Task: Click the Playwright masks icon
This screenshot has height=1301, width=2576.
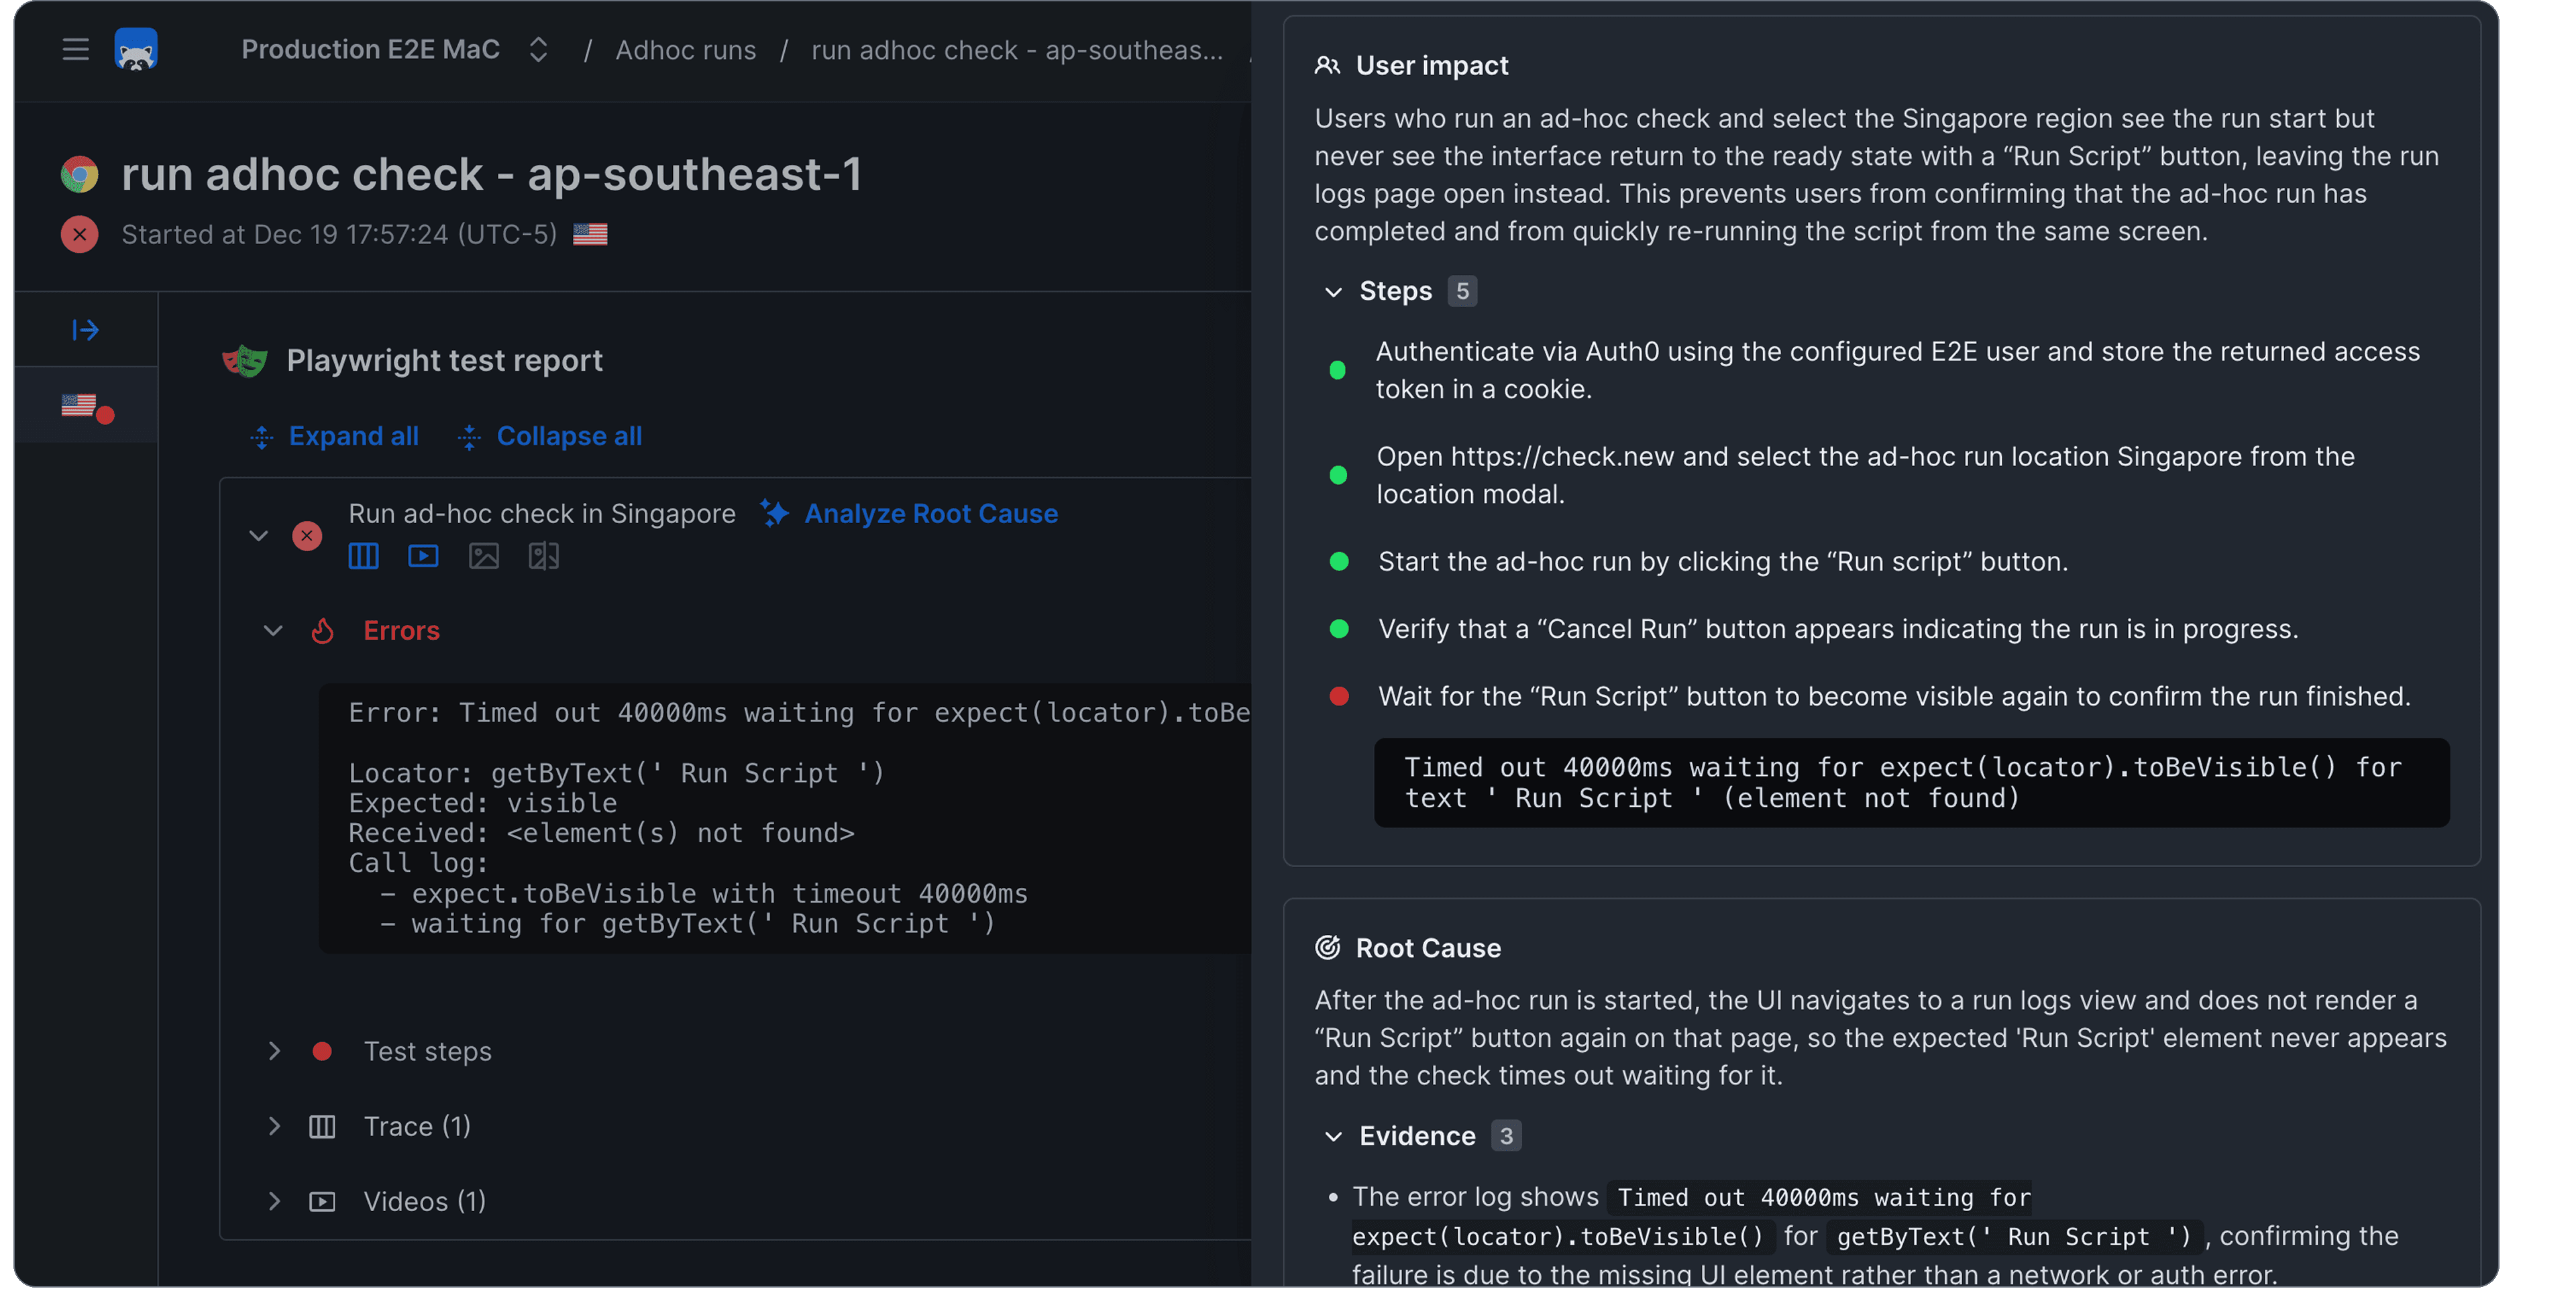Action: [245, 360]
